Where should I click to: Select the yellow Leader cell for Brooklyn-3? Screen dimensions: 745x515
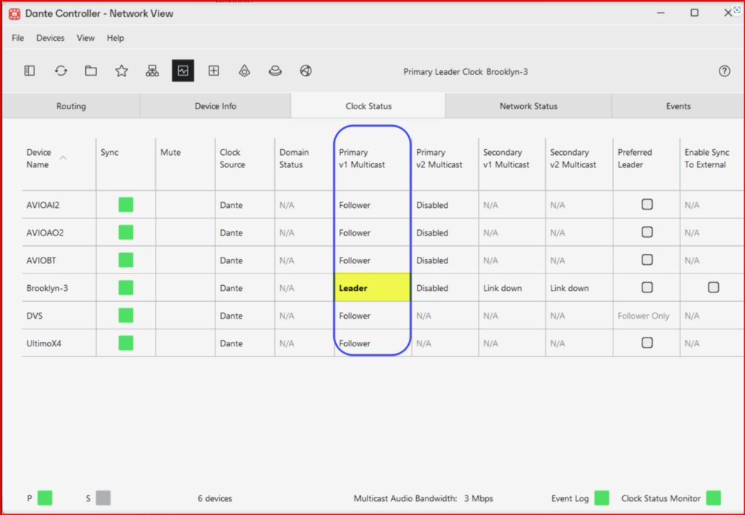point(372,288)
